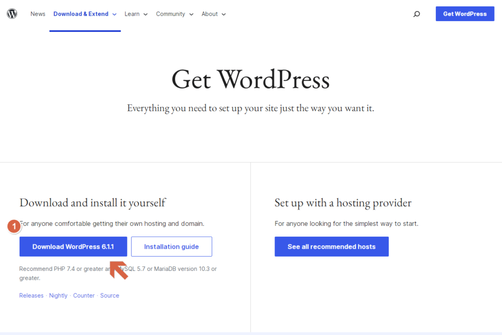The width and height of the screenshot is (502, 335).
Task: Expand the Learn dropdown chevron
Action: (145, 14)
